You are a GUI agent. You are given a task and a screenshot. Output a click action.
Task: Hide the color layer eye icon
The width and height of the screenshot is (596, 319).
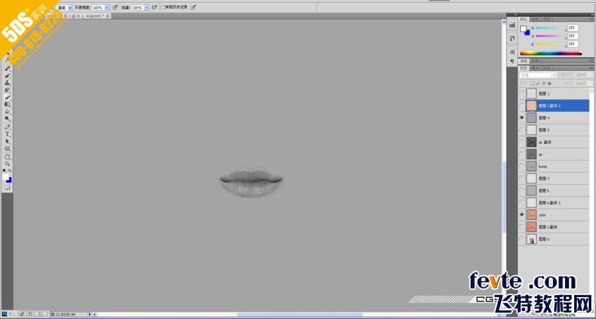[522, 215]
